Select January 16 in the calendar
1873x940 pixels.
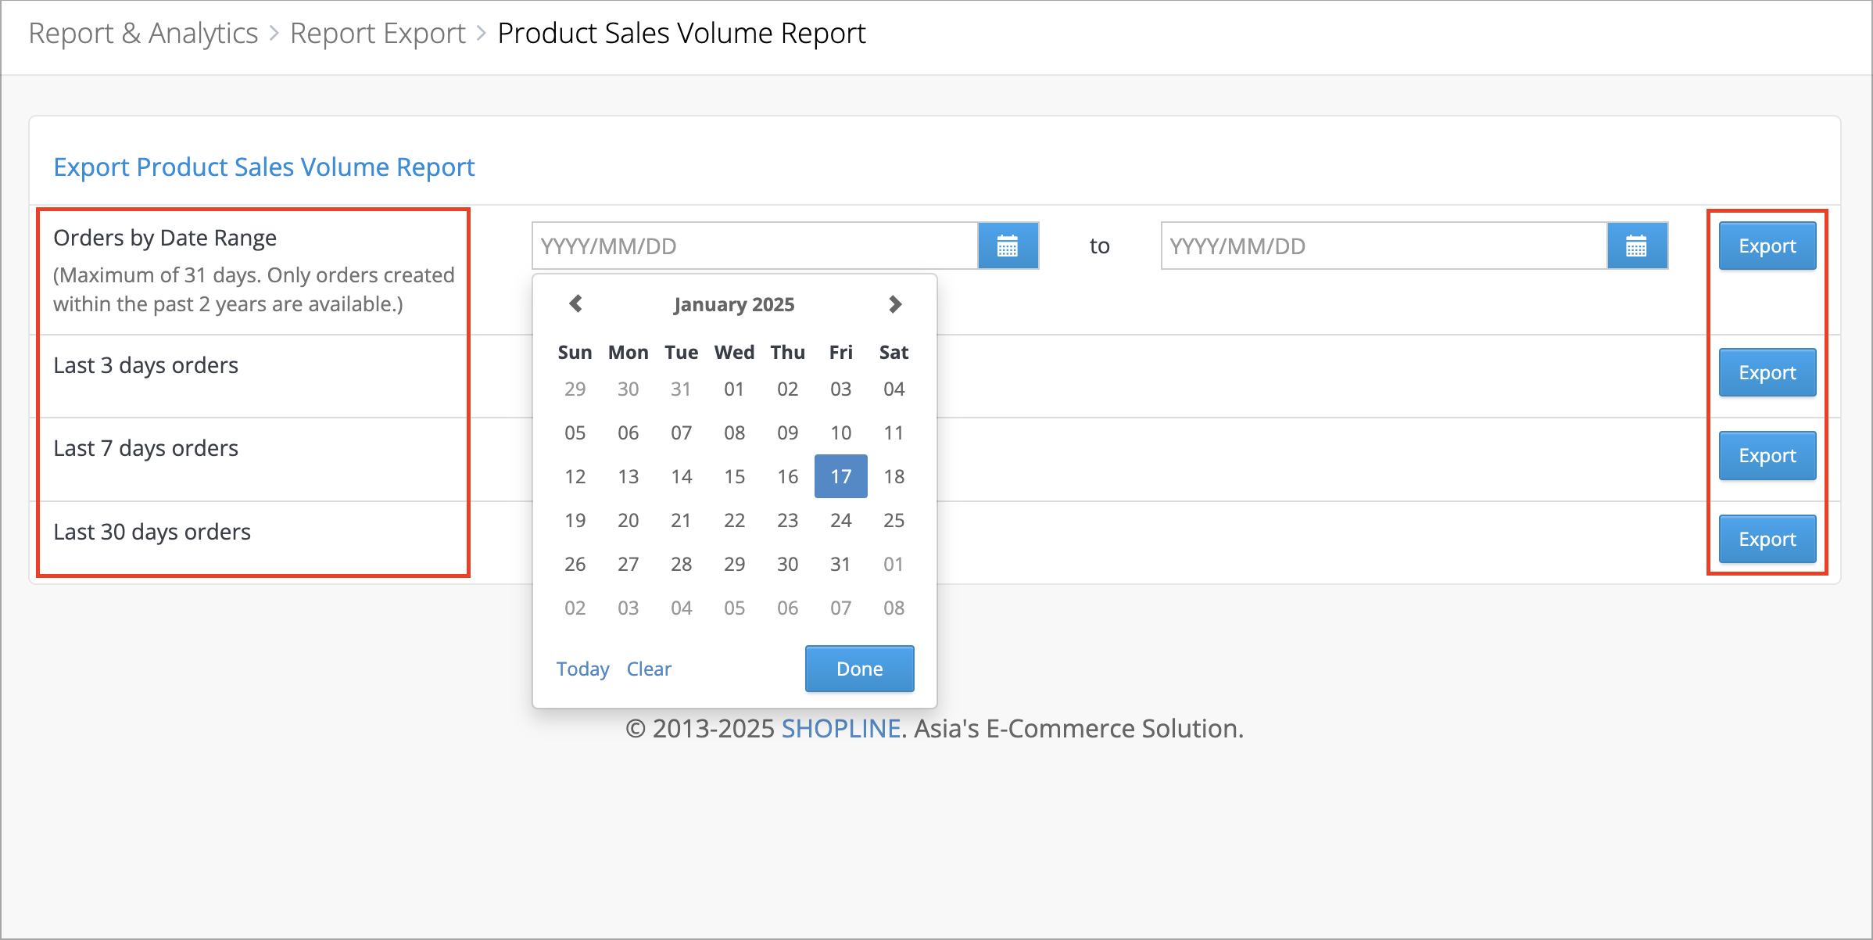[788, 476]
